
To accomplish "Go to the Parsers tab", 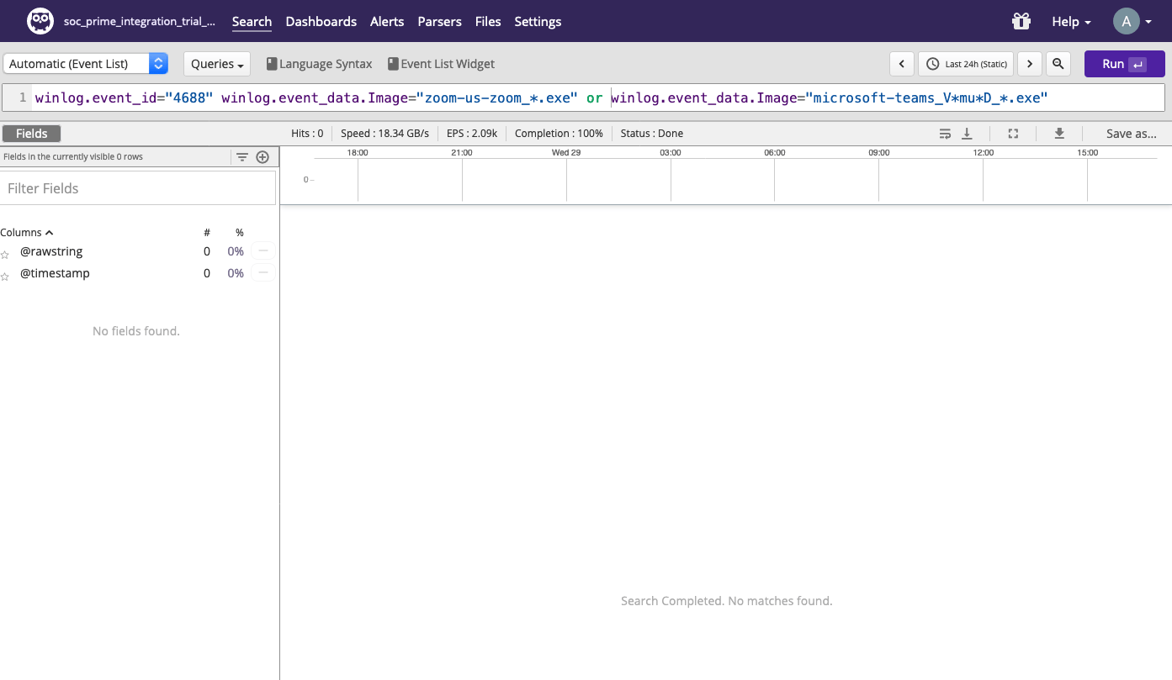I will point(439,21).
